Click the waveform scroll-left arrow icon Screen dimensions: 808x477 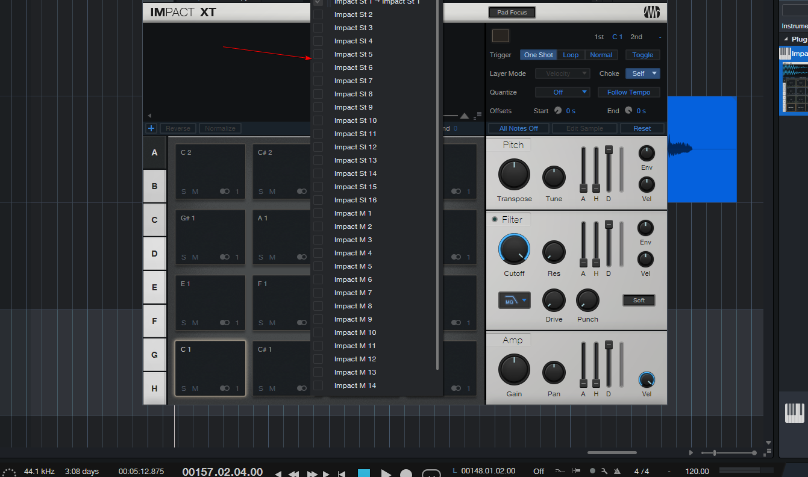point(149,116)
